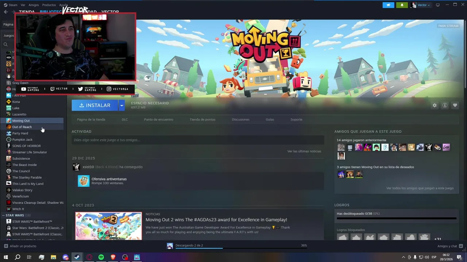Open Spotify from the taskbar

pos(101,257)
